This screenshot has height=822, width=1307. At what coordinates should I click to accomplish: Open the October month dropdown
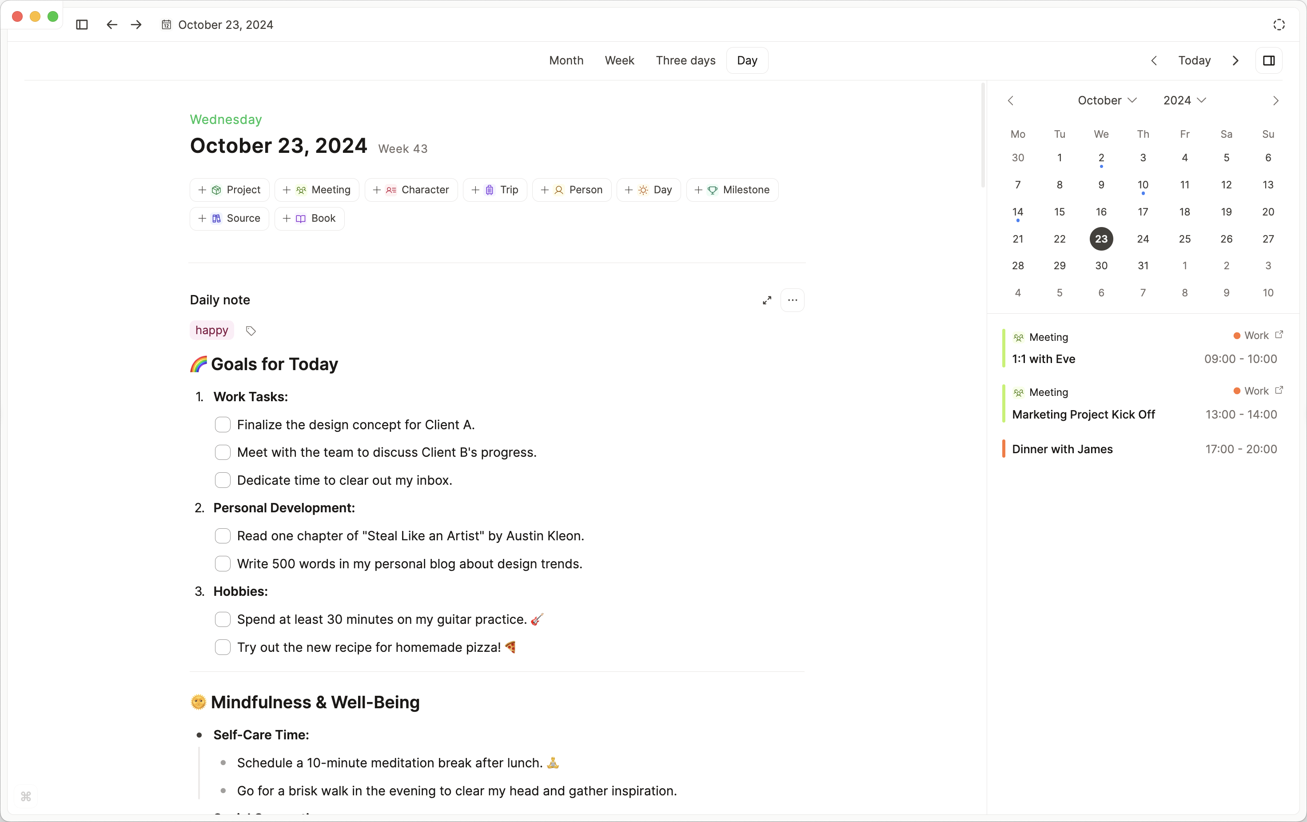pos(1107,100)
